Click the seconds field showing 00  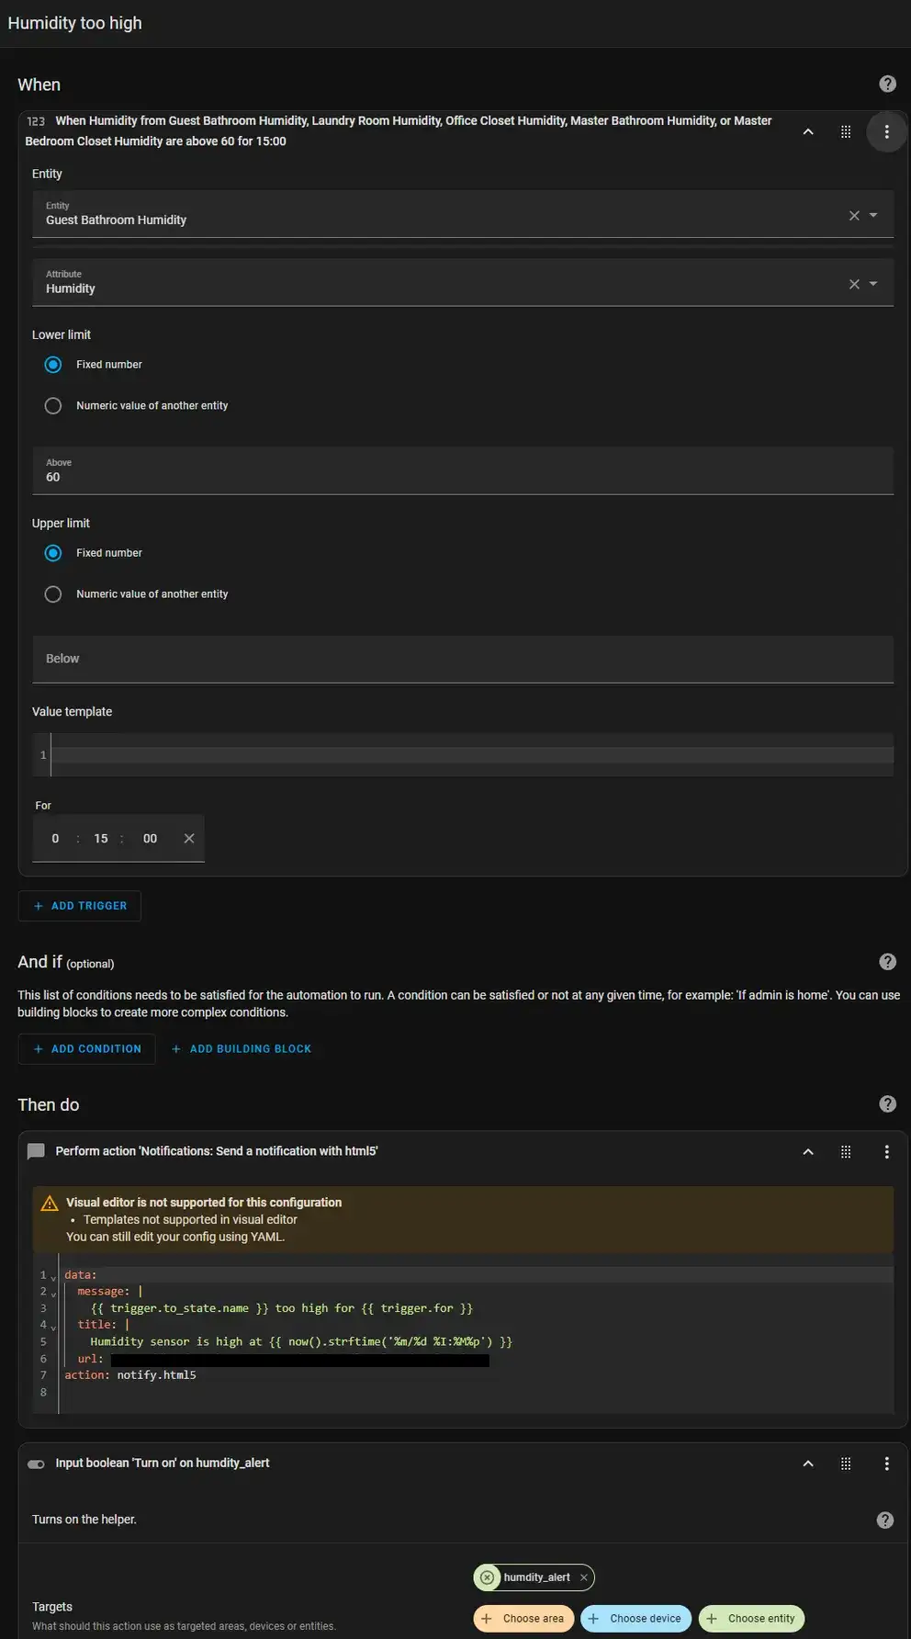pos(150,838)
